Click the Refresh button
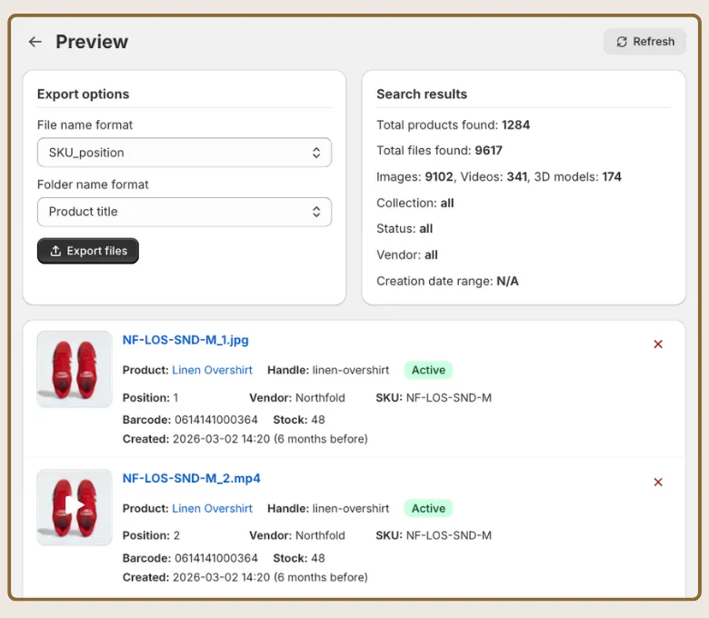Image resolution: width=709 pixels, height=618 pixels. click(x=644, y=42)
